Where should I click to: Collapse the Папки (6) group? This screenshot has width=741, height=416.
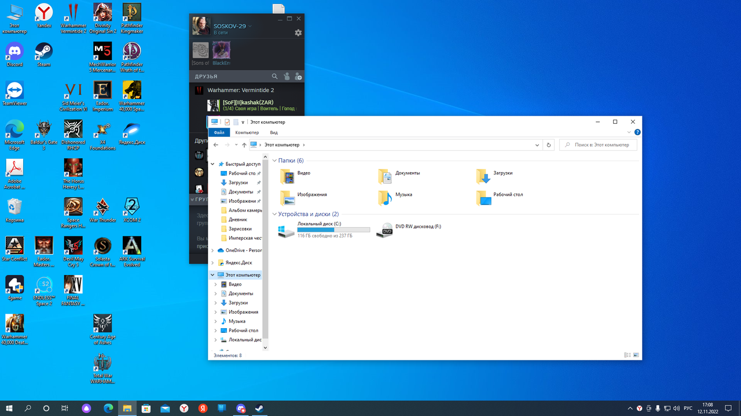[274, 161]
